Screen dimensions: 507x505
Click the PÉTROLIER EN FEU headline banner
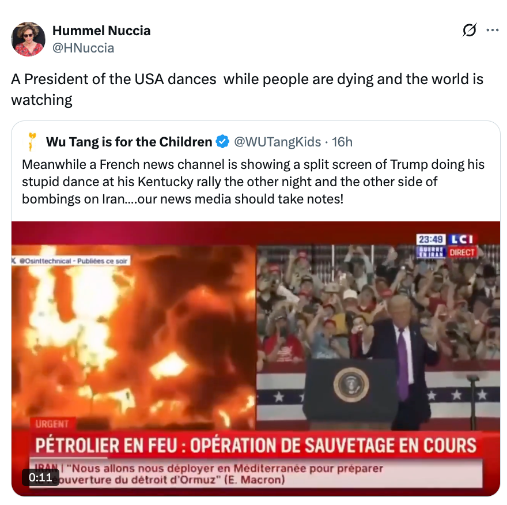256,445
